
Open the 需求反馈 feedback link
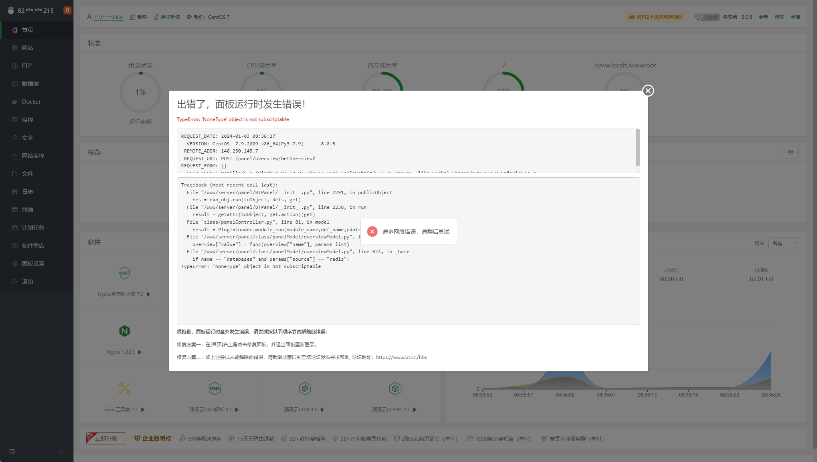(x=167, y=17)
